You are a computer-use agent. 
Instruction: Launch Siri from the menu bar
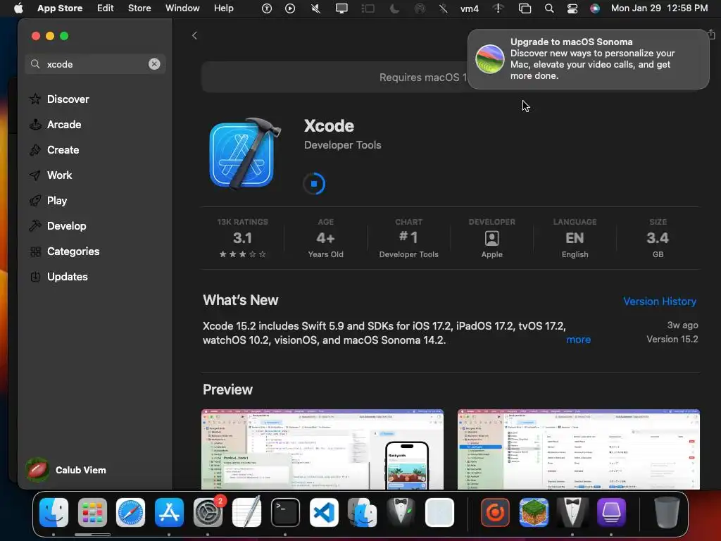[x=595, y=8]
